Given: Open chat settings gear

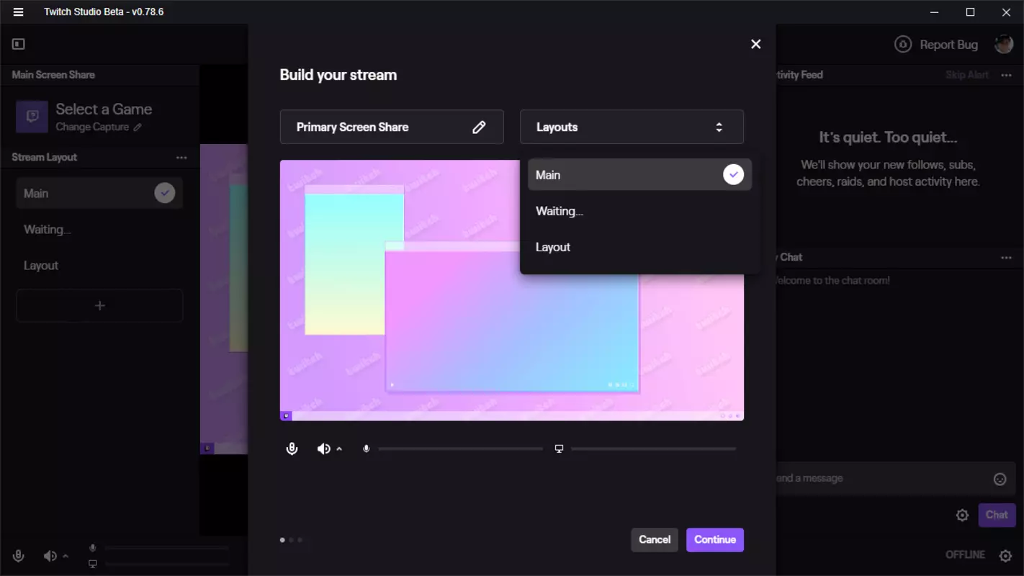Looking at the screenshot, I should [962, 515].
